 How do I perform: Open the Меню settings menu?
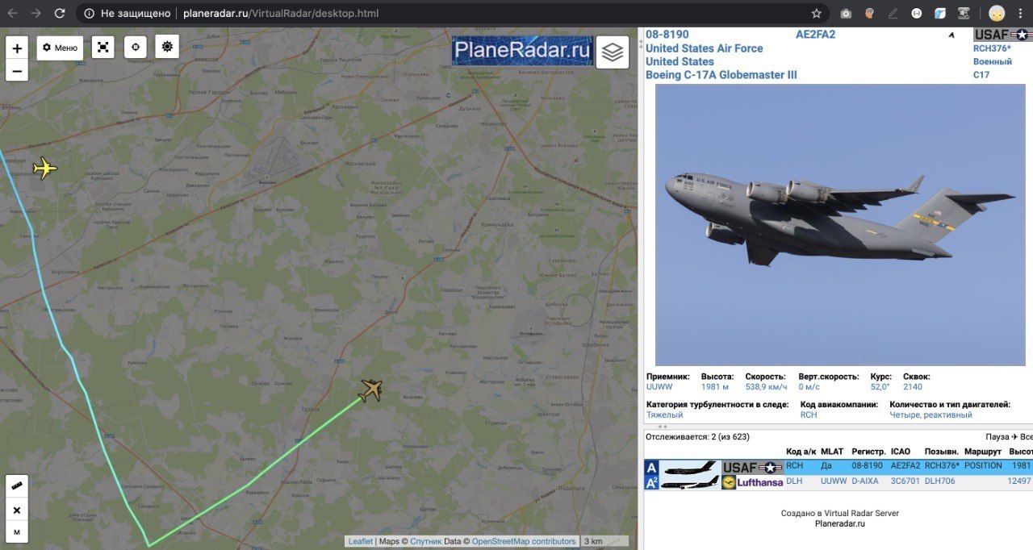pos(61,48)
